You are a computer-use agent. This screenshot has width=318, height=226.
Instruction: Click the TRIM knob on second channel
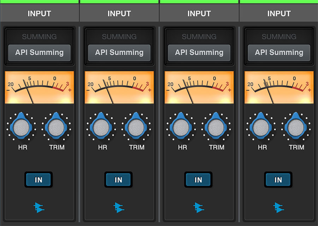(x=136, y=127)
